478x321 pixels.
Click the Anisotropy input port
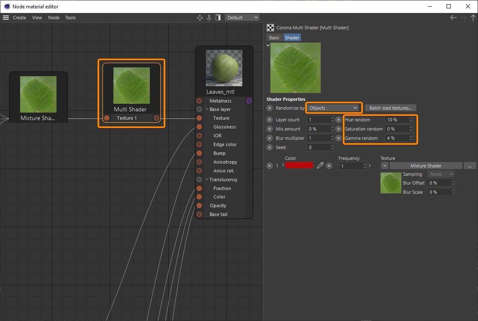(x=199, y=162)
